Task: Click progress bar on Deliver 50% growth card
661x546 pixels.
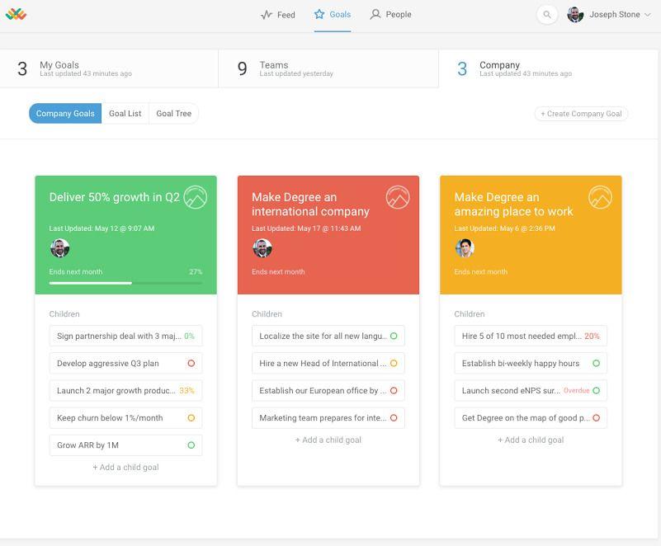Action: pos(125,283)
